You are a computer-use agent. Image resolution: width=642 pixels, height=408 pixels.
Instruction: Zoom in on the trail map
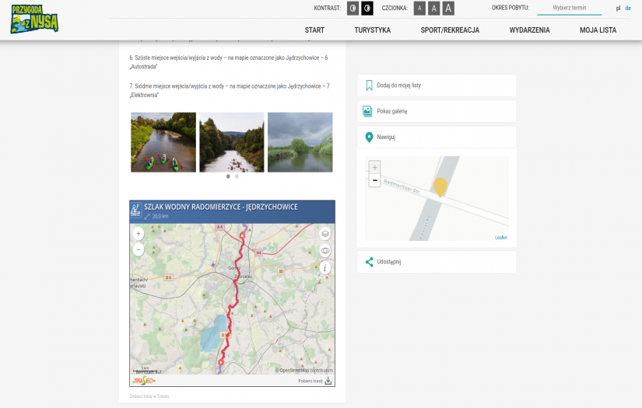tap(139, 233)
